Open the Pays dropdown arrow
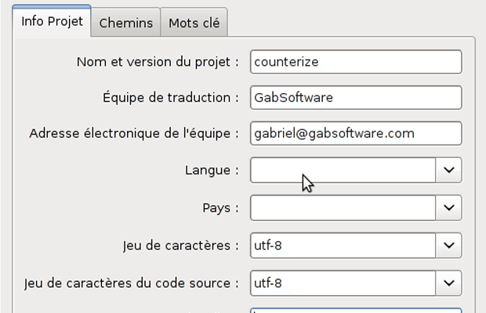This screenshot has height=313, width=486. click(x=449, y=207)
